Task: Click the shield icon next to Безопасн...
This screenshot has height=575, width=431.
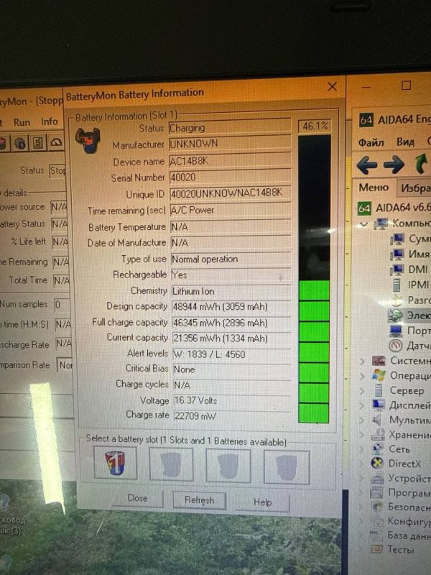Action: pos(376,507)
